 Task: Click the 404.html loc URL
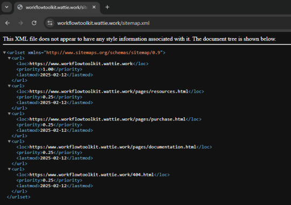pos(92,175)
